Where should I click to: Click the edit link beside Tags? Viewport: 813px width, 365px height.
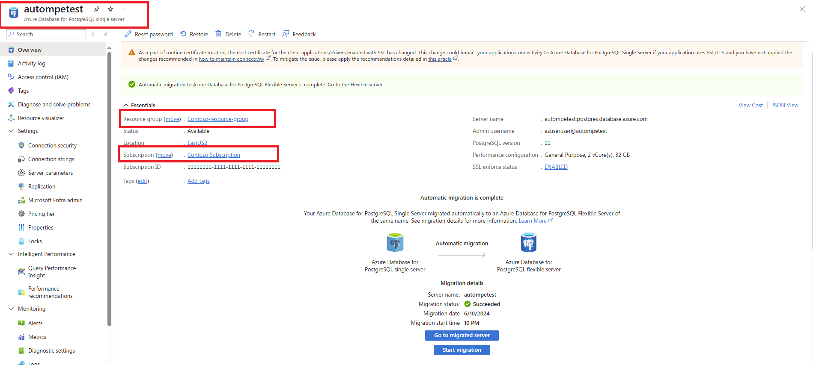click(x=143, y=181)
